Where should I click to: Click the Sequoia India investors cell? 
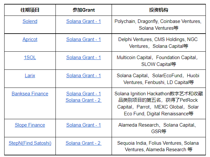tap(159, 146)
